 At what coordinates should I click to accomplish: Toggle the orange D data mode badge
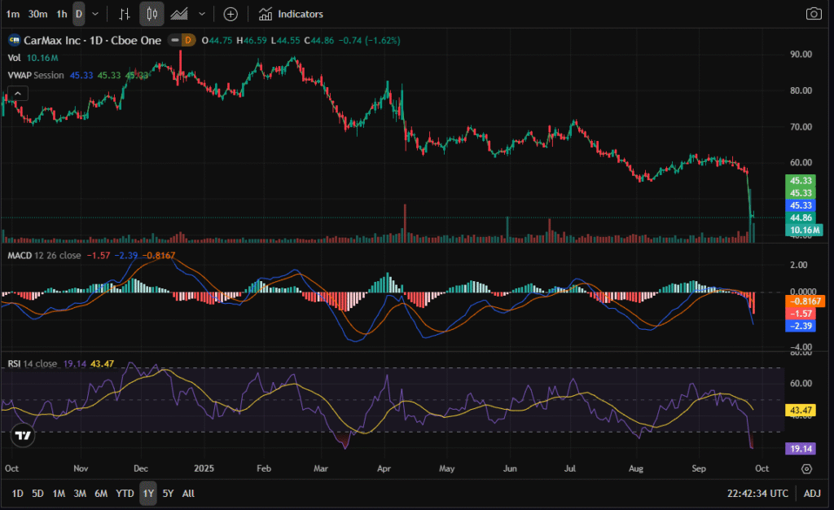tap(187, 40)
